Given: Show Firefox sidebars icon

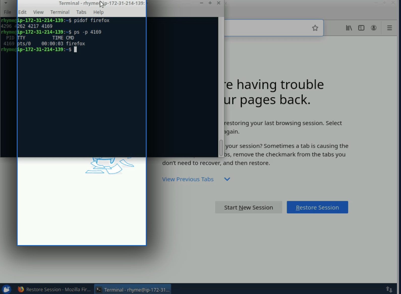Looking at the screenshot, I should (361, 28).
